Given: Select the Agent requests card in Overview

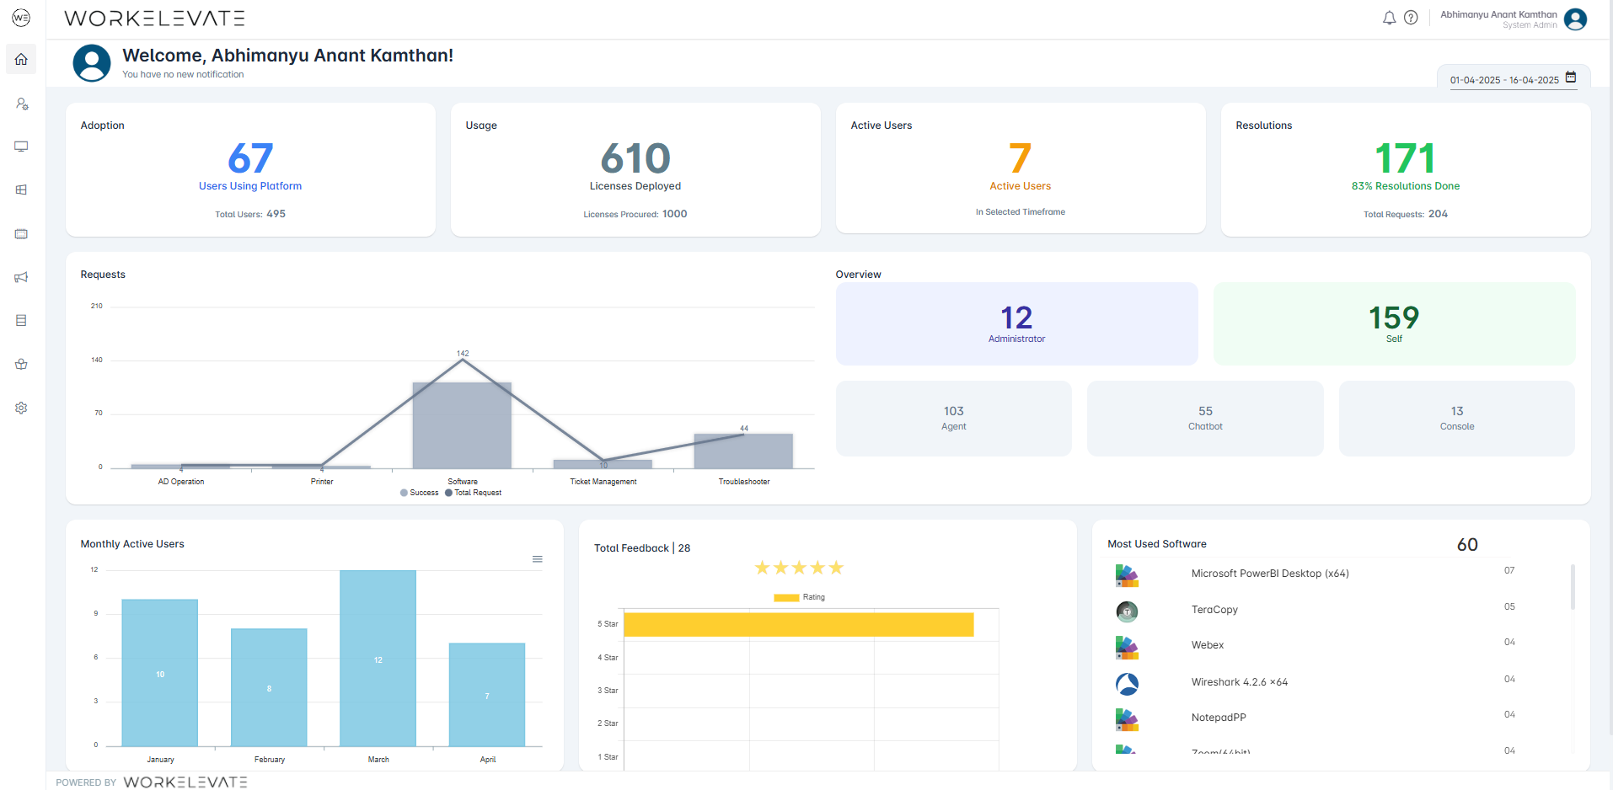Looking at the screenshot, I should 953,418.
